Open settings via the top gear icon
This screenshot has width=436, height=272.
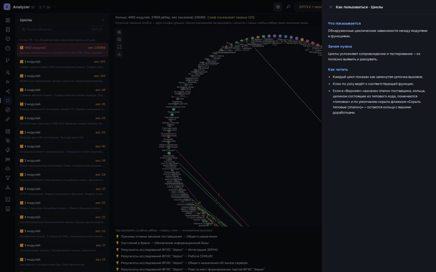click(x=278, y=7)
